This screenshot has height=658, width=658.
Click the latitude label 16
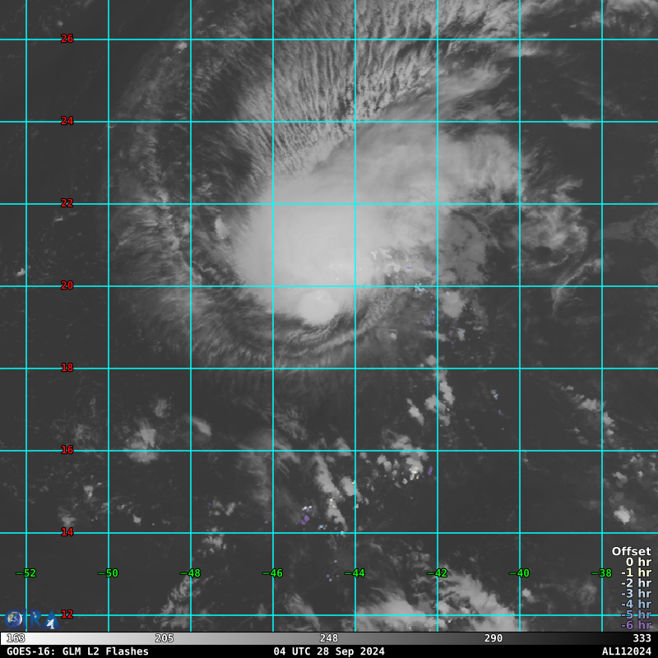click(x=67, y=450)
